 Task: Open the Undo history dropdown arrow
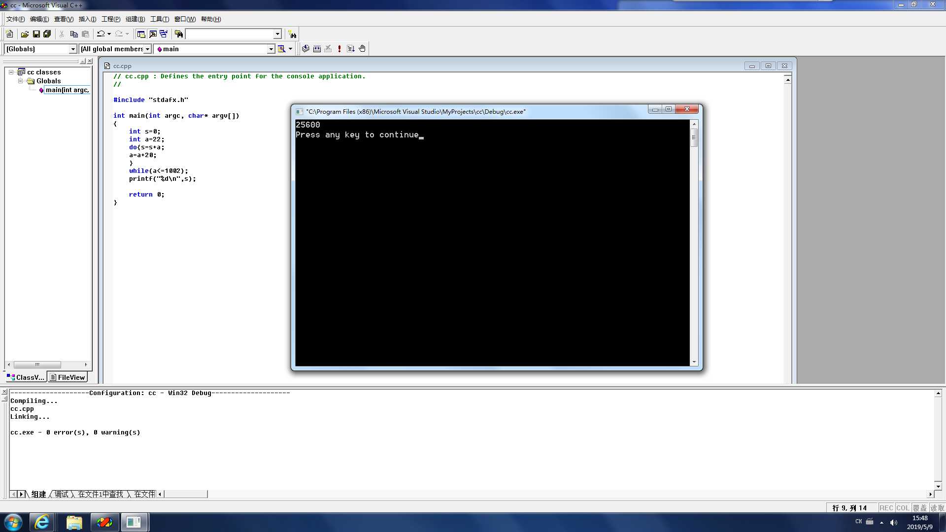coord(109,34)
